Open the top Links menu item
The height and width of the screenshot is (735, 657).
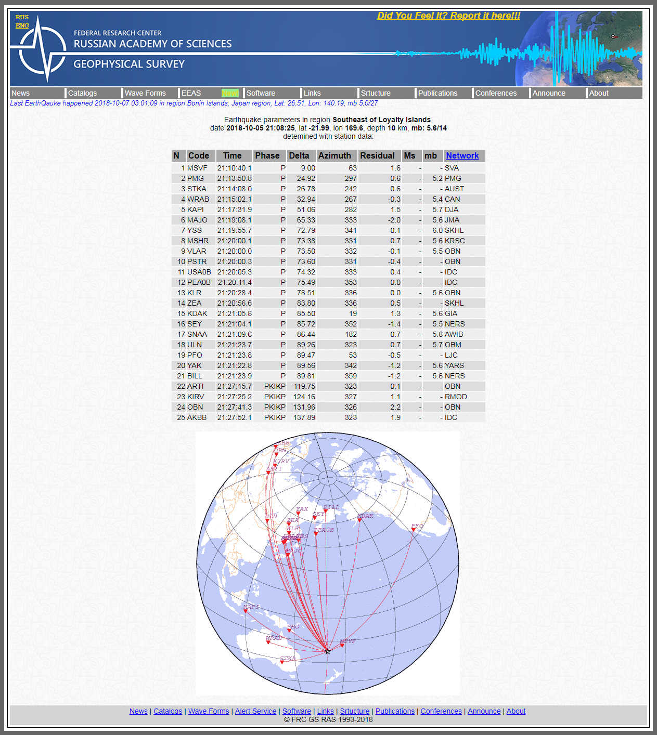(312, 93)
